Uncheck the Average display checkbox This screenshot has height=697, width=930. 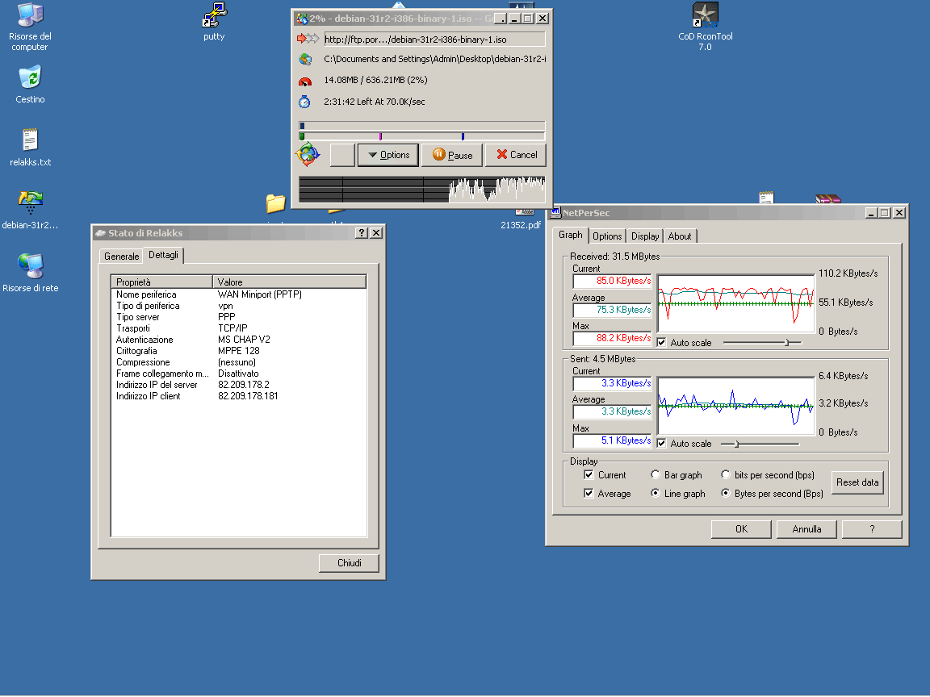click(589, 494)
